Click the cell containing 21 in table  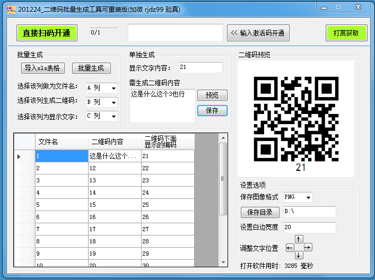coord(168,156)
